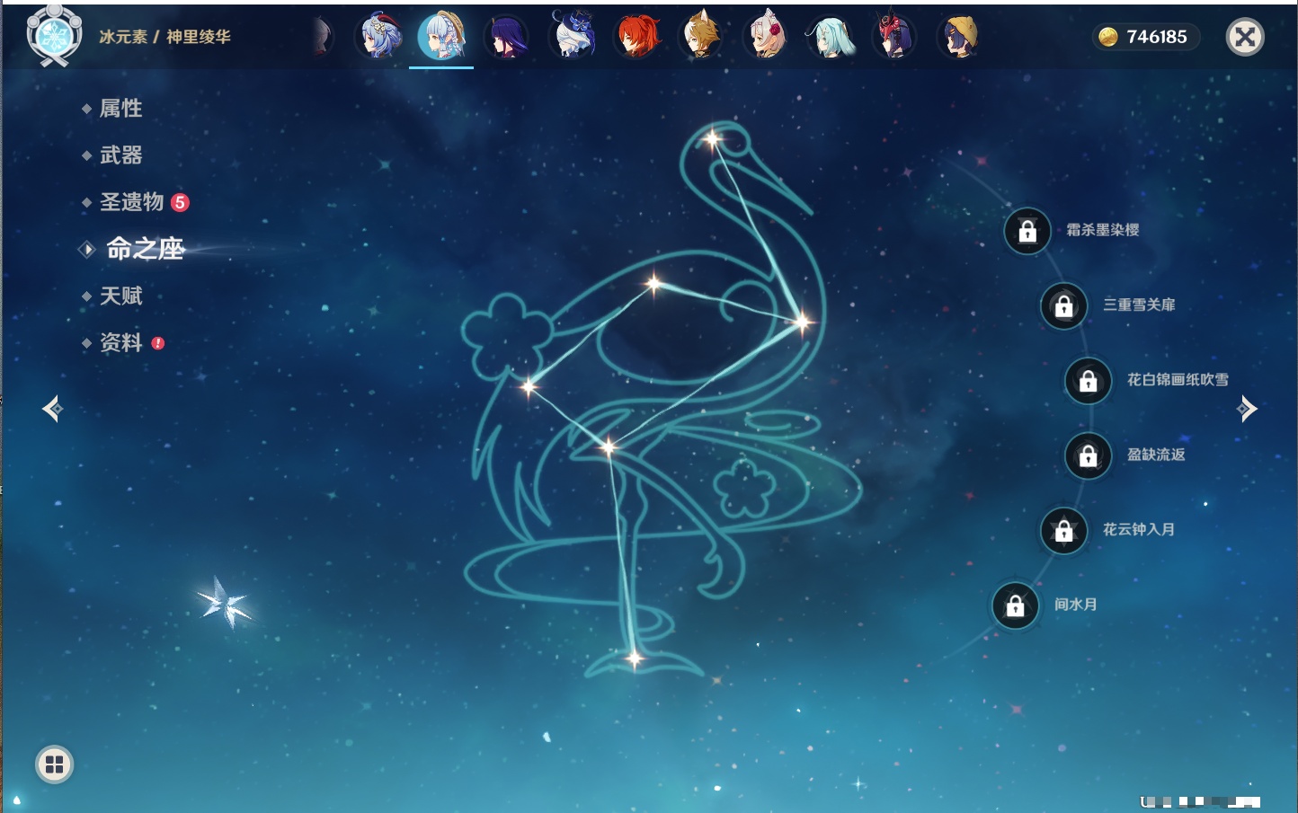
Task: Open the 间水月 constellation label
Action: [1075, 604]
